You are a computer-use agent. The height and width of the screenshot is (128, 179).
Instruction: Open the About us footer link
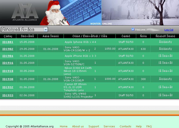pos(78,126)
